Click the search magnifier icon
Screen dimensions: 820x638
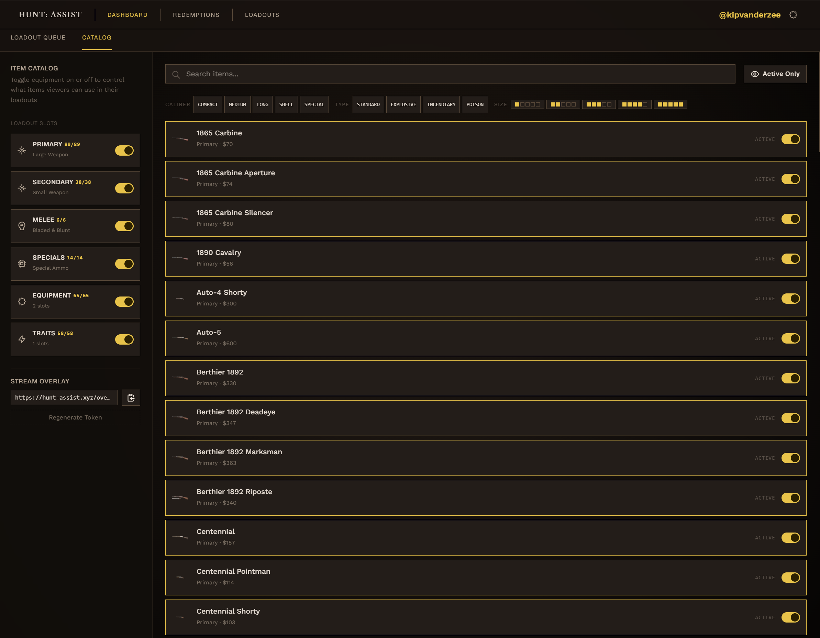176,74
